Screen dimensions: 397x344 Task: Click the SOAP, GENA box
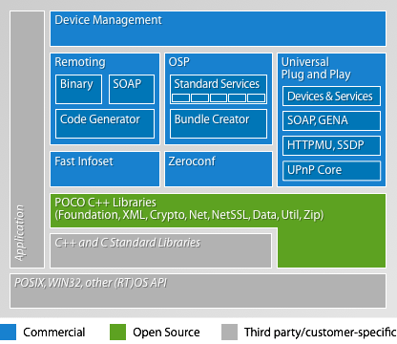click(331, 120)
